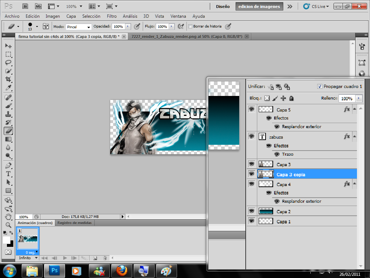Hide the Capa 3 copia layer
Screen dimensions: 370x278
coord(251,174)
